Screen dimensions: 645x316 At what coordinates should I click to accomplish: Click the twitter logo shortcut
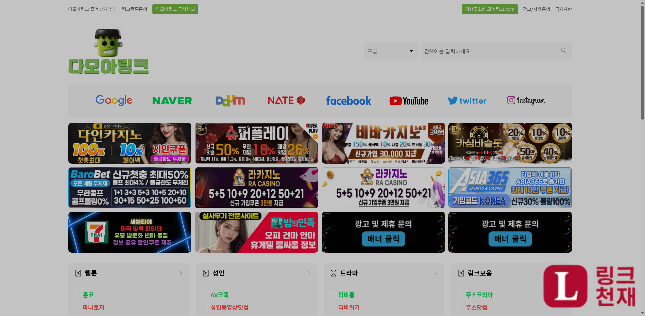point(467,101)
